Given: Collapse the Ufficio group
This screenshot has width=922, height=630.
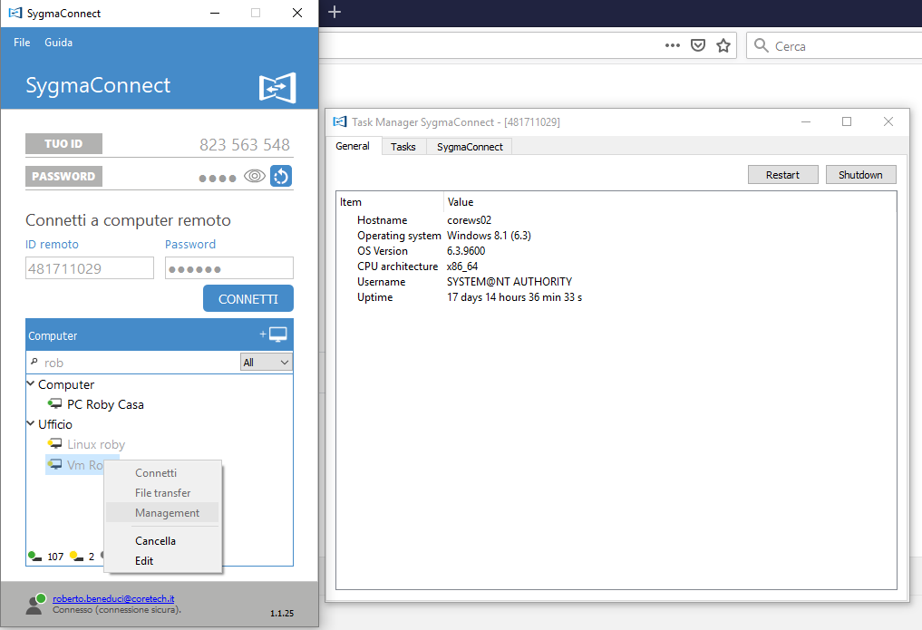Looking at the screenshot, I should pos(31,423).
